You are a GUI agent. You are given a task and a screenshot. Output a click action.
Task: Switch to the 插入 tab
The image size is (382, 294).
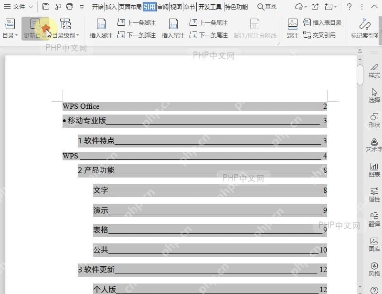111,7
